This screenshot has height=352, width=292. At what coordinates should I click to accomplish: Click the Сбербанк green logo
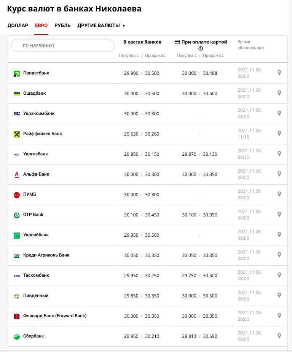point(17,337)
